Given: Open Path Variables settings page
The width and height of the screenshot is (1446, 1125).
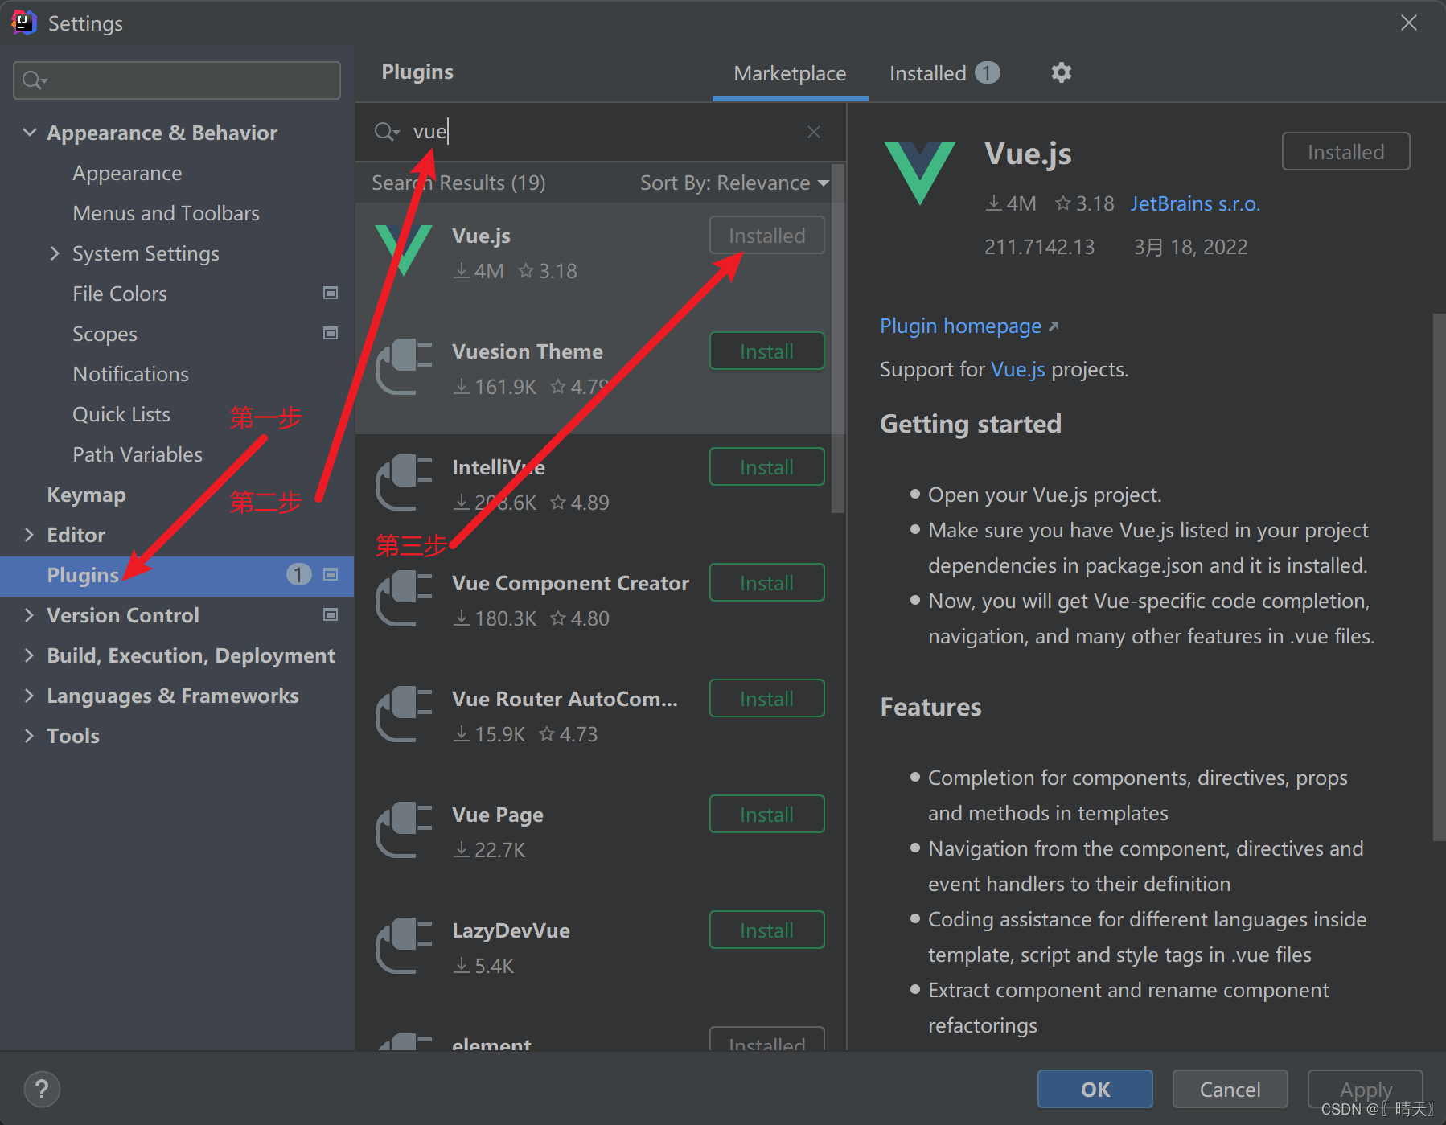Looking at the screenshot, I should tap(137, 454).
